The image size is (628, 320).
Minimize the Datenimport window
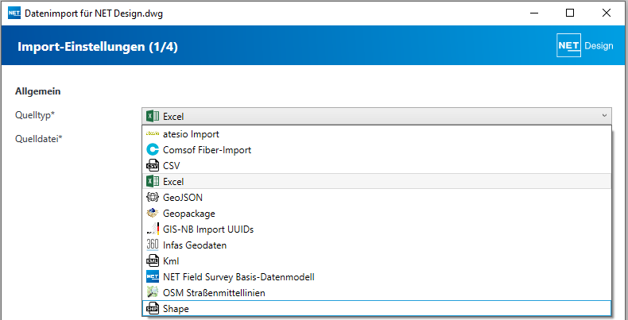click(x=533, y=13)
